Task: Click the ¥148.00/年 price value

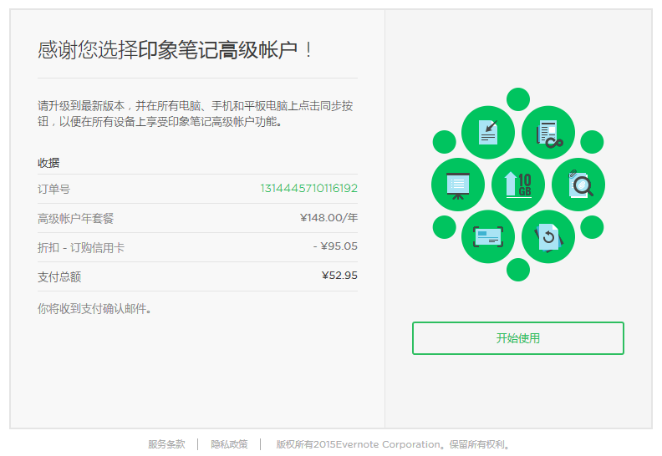Action: 328,218
